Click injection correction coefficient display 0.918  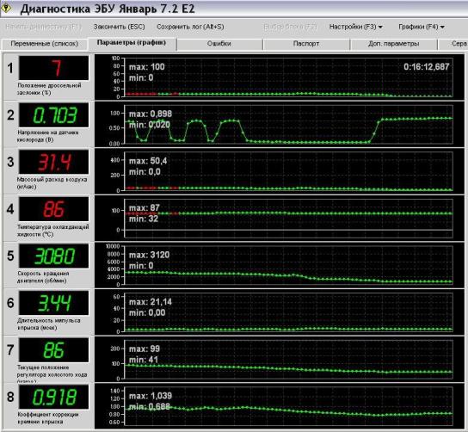coord(53,397)
